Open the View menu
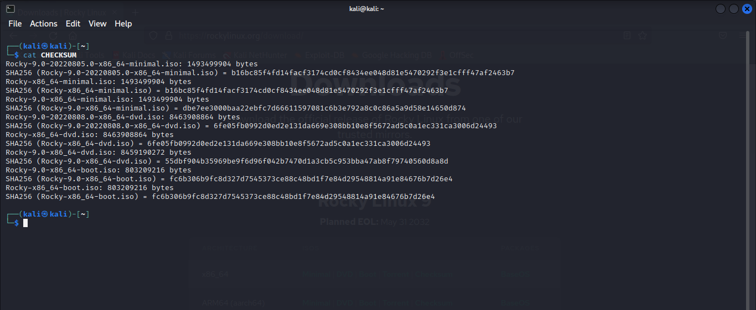756x310 pixels. pyautogui.click(x=97, y=24)
